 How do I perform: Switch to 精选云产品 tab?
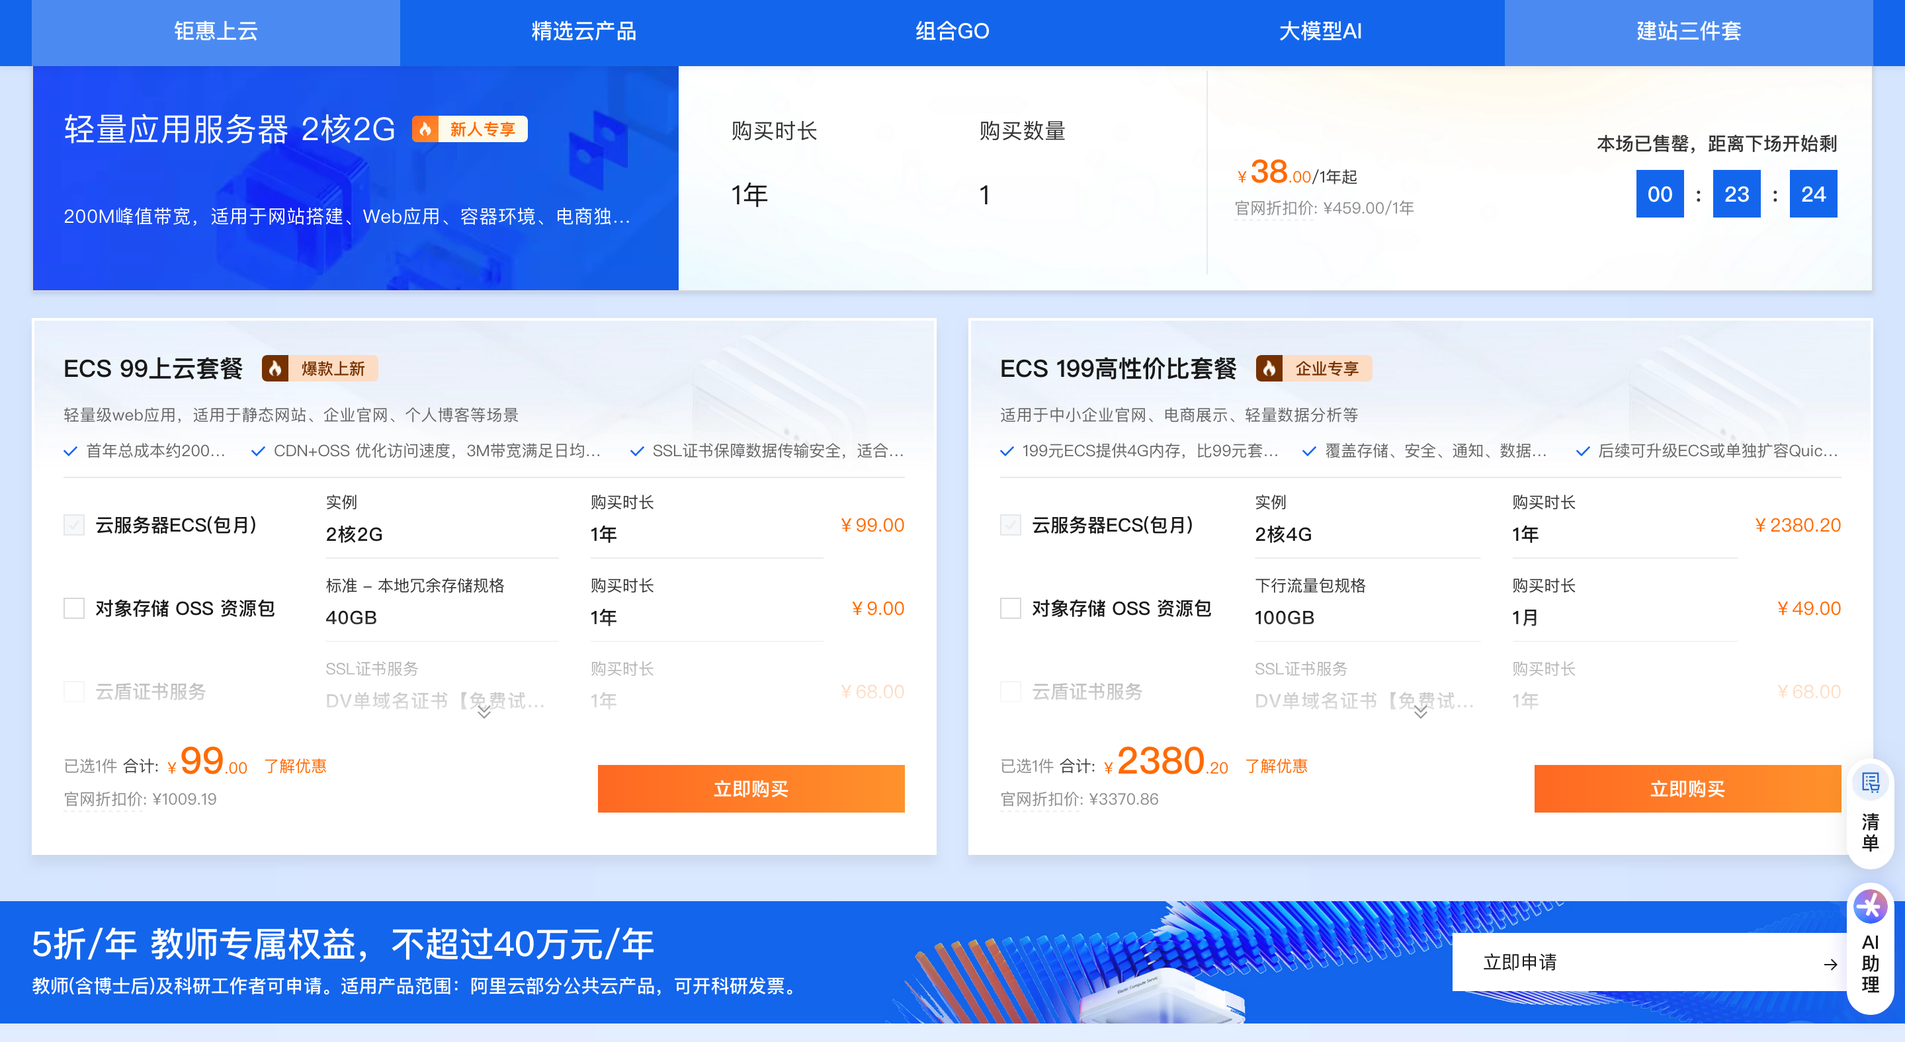(583, 31)
